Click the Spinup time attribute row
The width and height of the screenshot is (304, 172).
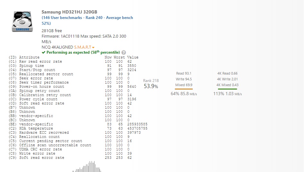coord(72,66)
